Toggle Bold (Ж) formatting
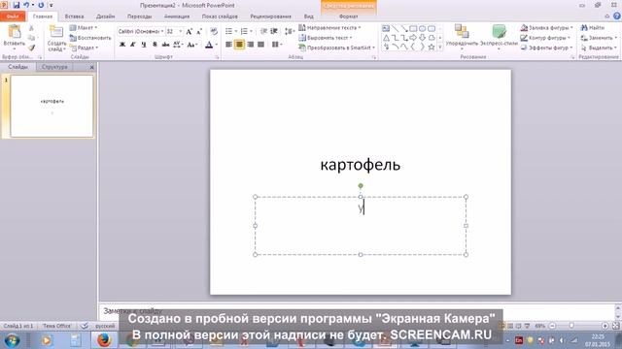 click(x=122, y=45)
